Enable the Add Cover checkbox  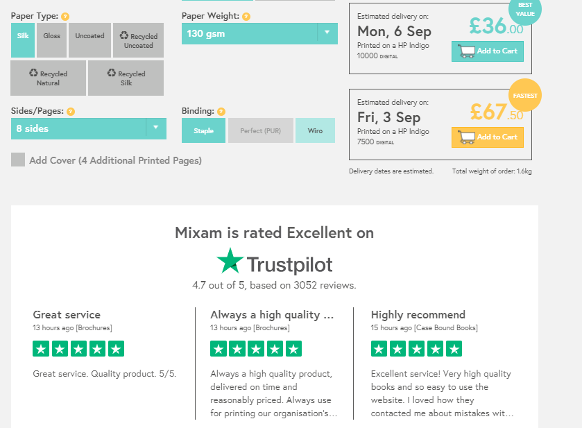tap(18, 160)
